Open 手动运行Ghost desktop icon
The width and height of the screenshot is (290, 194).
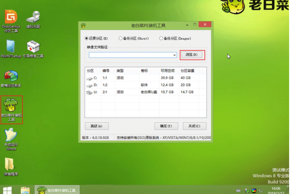click(x=11, y=139)
